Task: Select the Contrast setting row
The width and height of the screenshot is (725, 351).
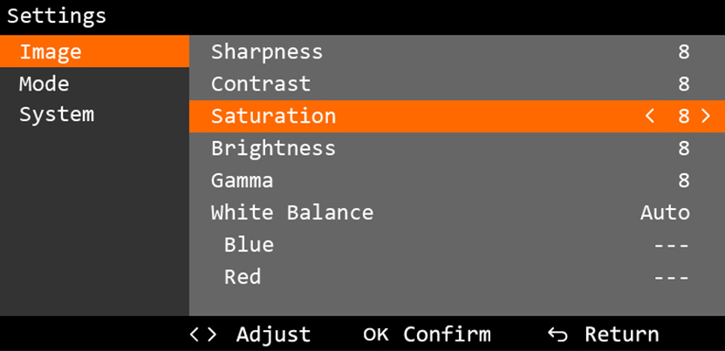Action: tap(457, 84)
